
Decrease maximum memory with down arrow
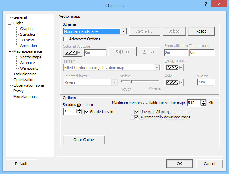(203, 104)
